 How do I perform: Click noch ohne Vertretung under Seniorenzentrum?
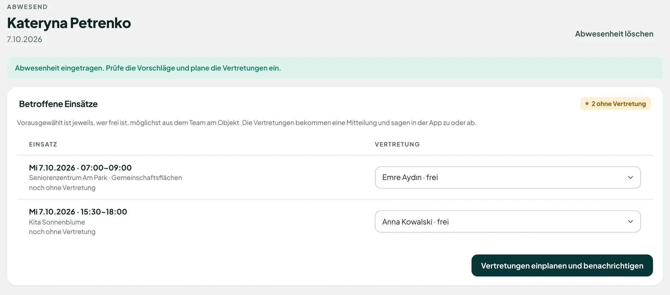click(x=62, y=188)
